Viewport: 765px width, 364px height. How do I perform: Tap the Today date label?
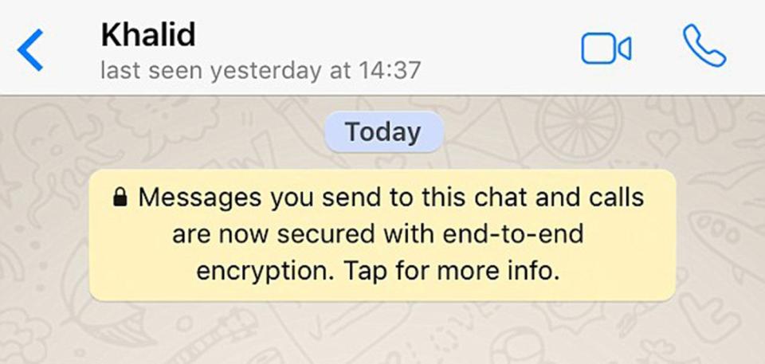coord(383,131)
